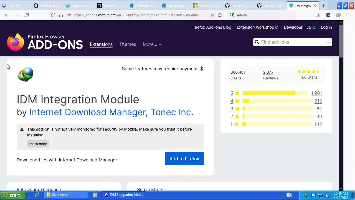This screenshot has height=200, width=355.
Task: Click the pen input icon on the taskbar
Action: coord(289,195)
